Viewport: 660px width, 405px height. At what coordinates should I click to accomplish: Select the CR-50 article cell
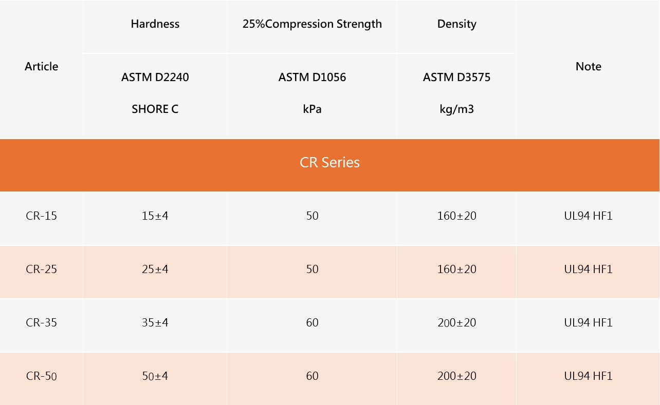(42, 376)
